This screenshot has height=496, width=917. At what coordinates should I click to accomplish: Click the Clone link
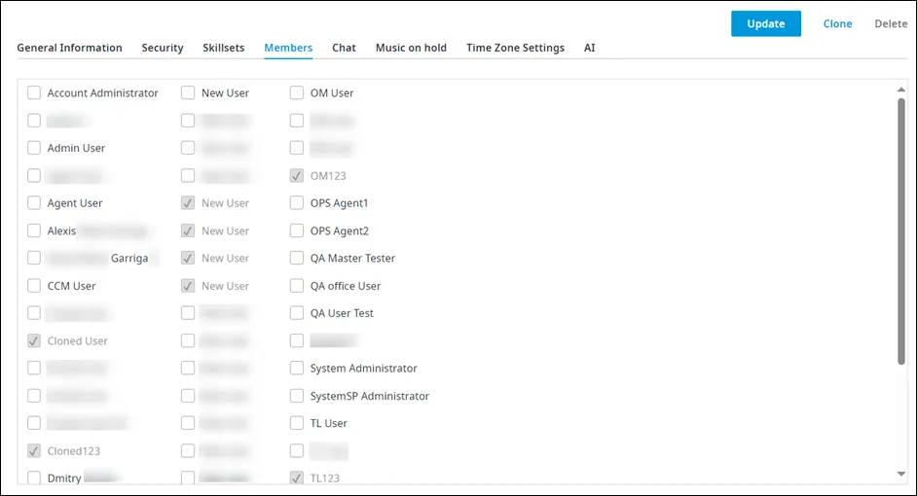pyautogui.click(x=837, y=24)
